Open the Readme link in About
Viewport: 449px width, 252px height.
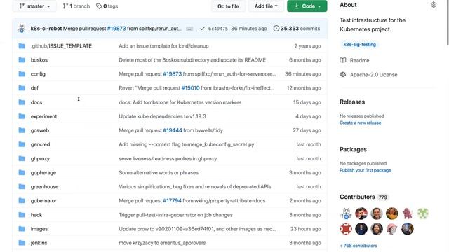click(x=354, y=60)
